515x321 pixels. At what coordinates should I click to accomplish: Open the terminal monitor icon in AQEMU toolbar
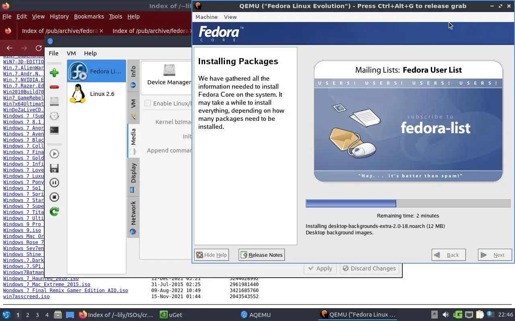54,130
